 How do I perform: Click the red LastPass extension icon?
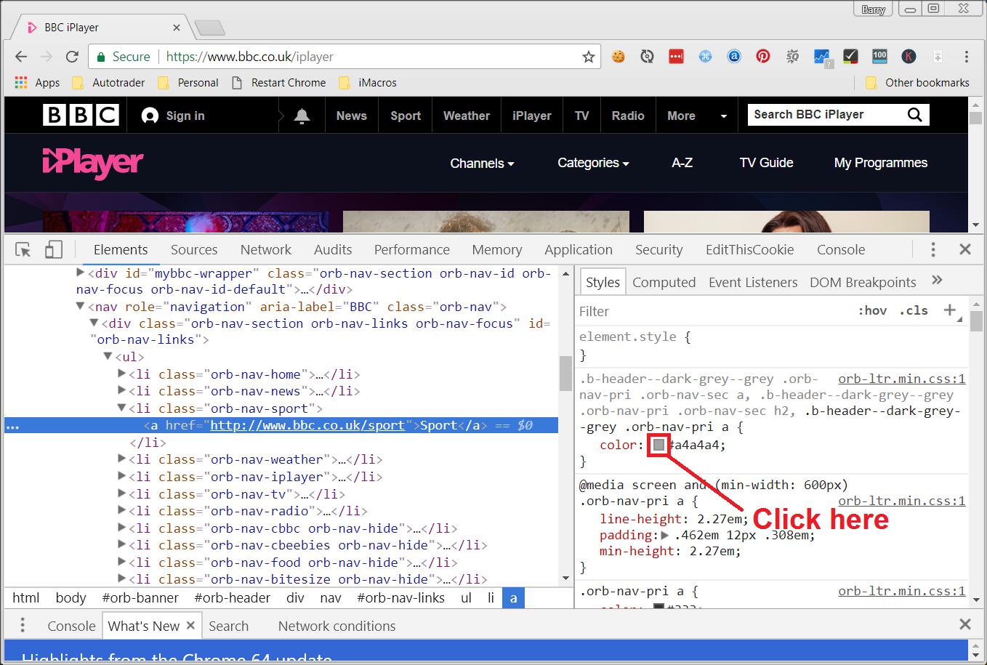pos(676,56)
